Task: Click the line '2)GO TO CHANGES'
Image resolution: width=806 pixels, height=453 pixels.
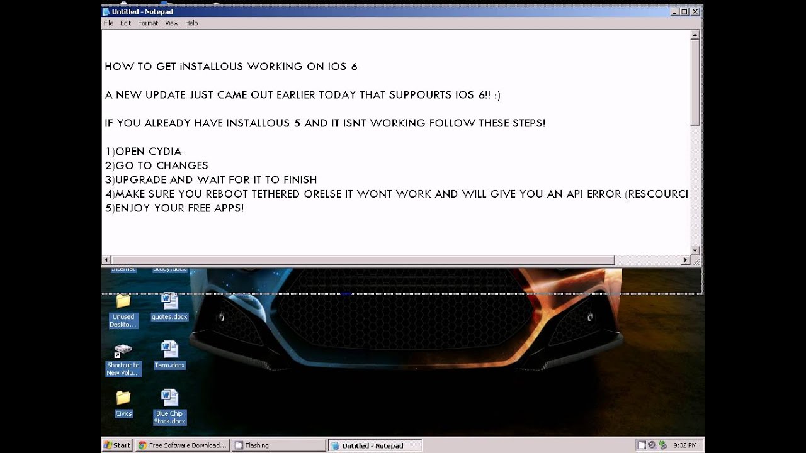Action: (x=156, y=165)
